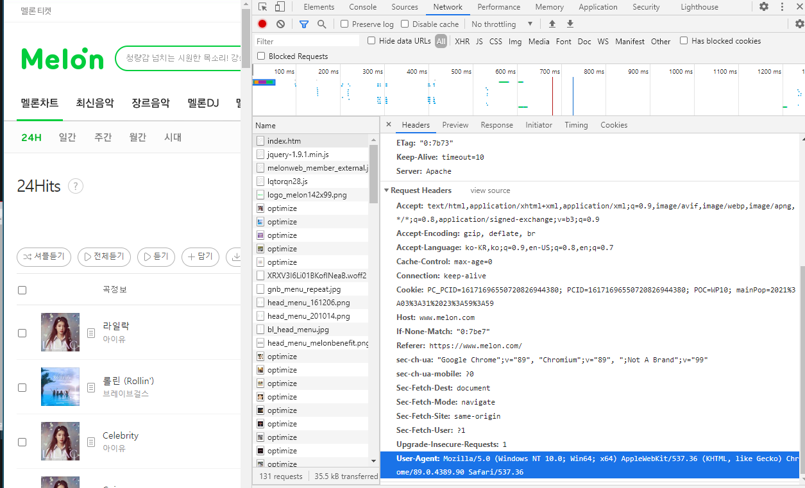
Task: Select the All filter type button
Action: (x=441, y=41)
